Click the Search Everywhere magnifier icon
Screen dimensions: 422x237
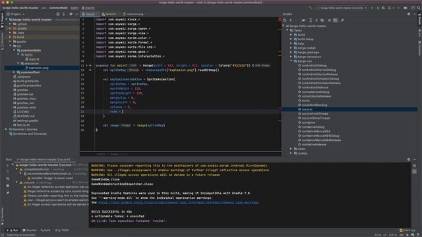click(419, 8)
